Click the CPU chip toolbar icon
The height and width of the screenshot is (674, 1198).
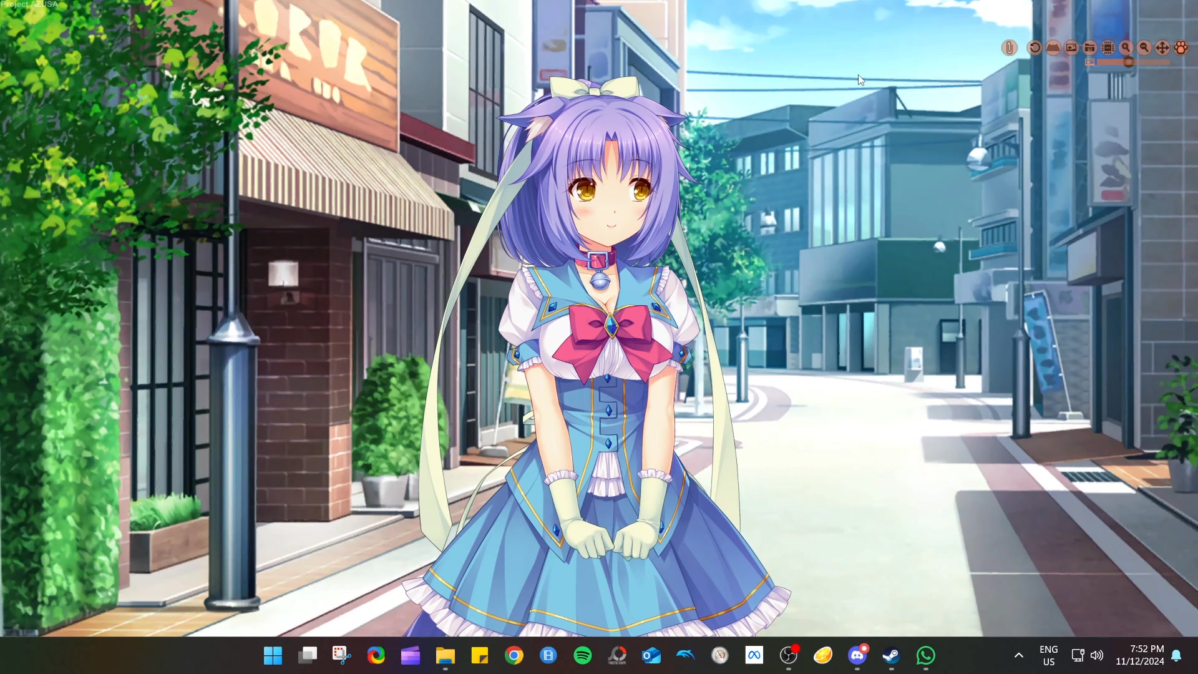tap(1108, 48)
